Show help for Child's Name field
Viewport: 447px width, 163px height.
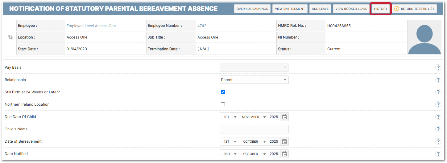pyautogui.click(x=438, y=129)
